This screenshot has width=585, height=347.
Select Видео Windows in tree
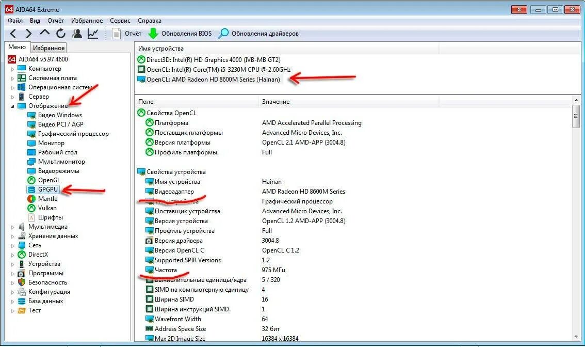[55, 115]
